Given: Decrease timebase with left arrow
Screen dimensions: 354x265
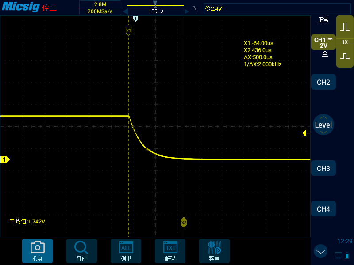Looking at the screenshot, I should [x=125, y=11].
